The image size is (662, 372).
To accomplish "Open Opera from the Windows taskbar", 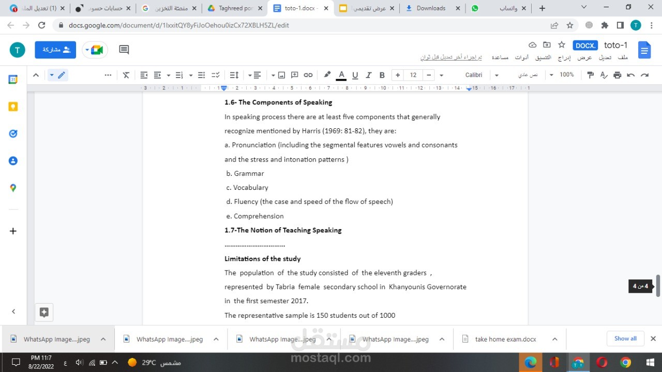I will click(x=602, y=362).
